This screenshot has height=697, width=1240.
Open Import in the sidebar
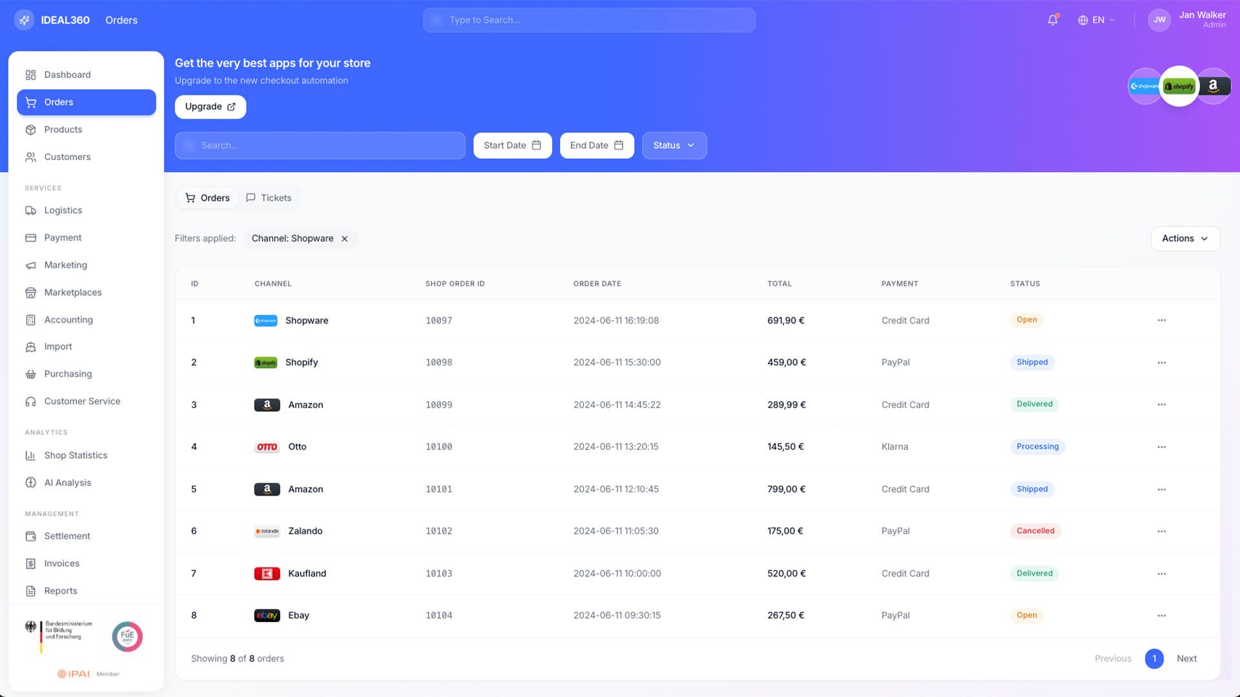click(87, 347)
